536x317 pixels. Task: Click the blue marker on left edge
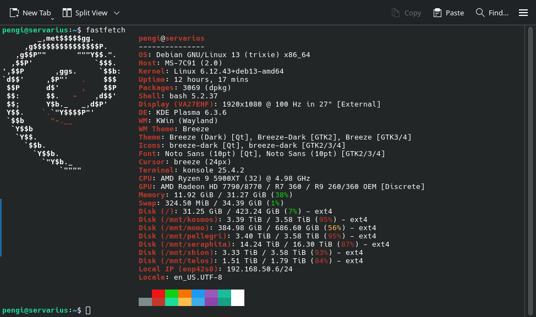[1, 227]
